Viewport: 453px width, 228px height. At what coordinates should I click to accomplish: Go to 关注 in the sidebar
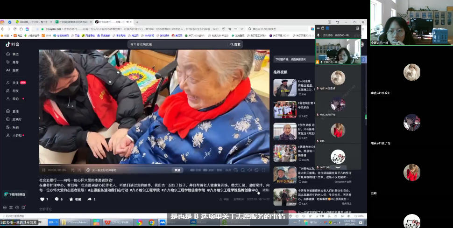14,83
